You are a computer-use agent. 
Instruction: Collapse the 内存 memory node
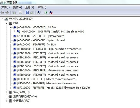[x=7, y=23]
